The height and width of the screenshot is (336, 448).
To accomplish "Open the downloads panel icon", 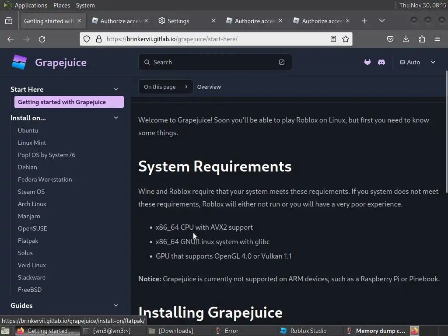I will click(406, 39).
